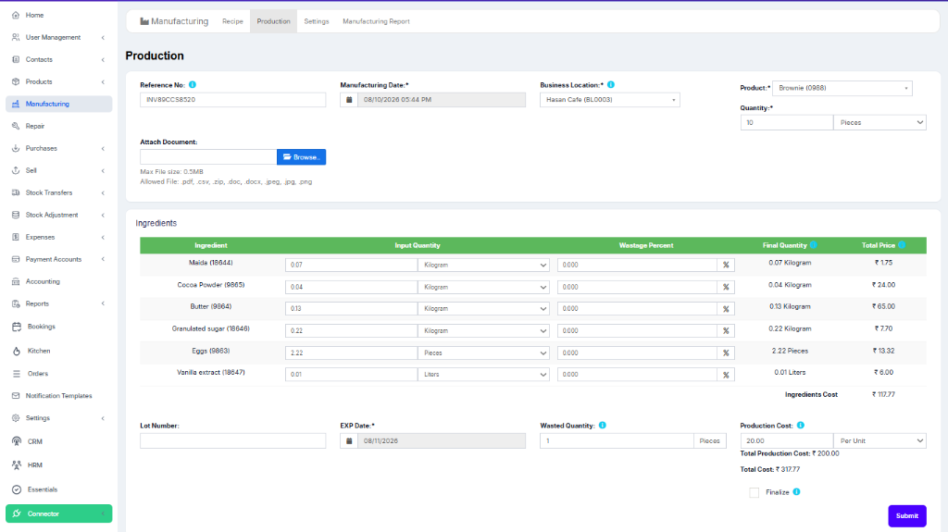Click the Attach Document file field

click(x=208, y=157)
